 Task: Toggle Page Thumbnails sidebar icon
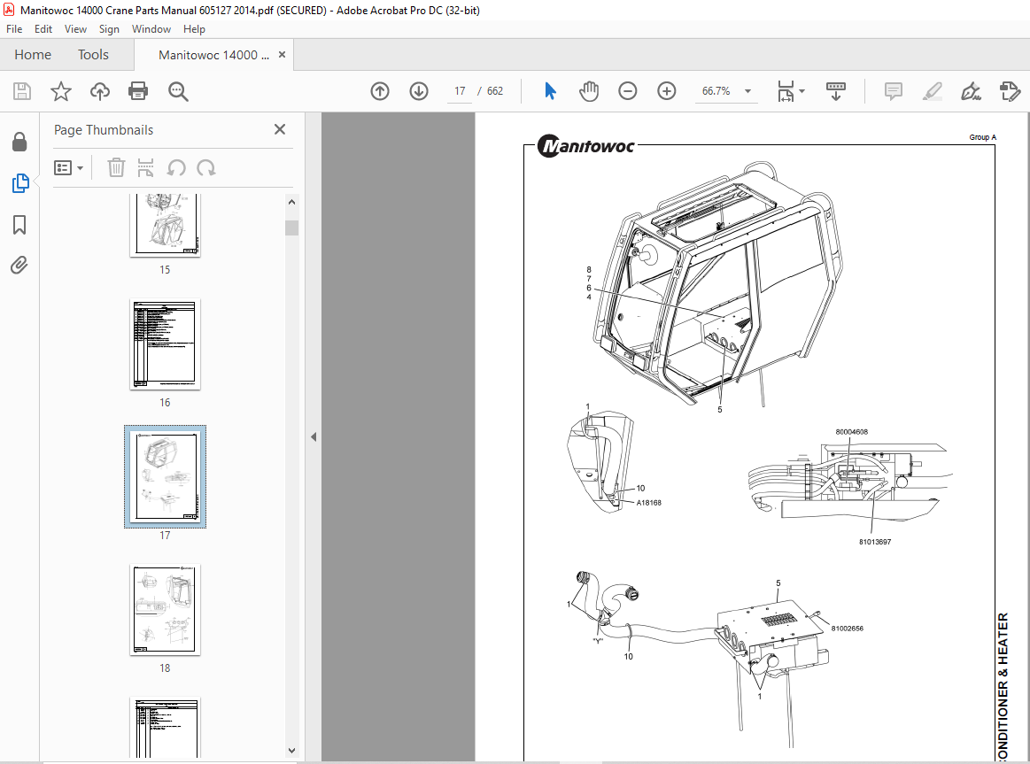point(20,183)
